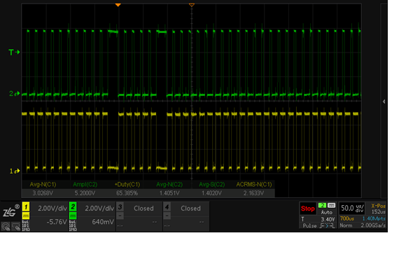The width and height of the screenshot is (420, 280).
Task: Select channel 2 offset value 640mV
Action: pos(103,222)
